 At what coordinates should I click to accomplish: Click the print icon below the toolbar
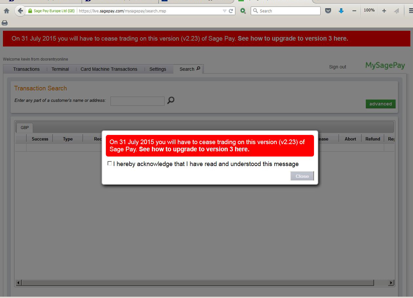pos(5,23)
